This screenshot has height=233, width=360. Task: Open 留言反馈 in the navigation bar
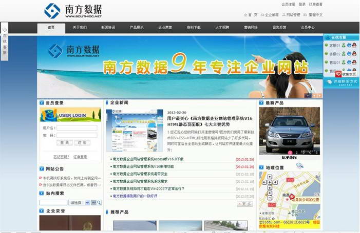point(279,28)
